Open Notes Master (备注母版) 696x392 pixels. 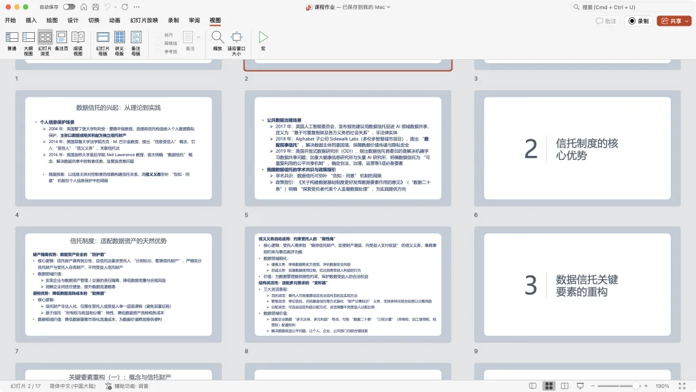pos(136,43)
